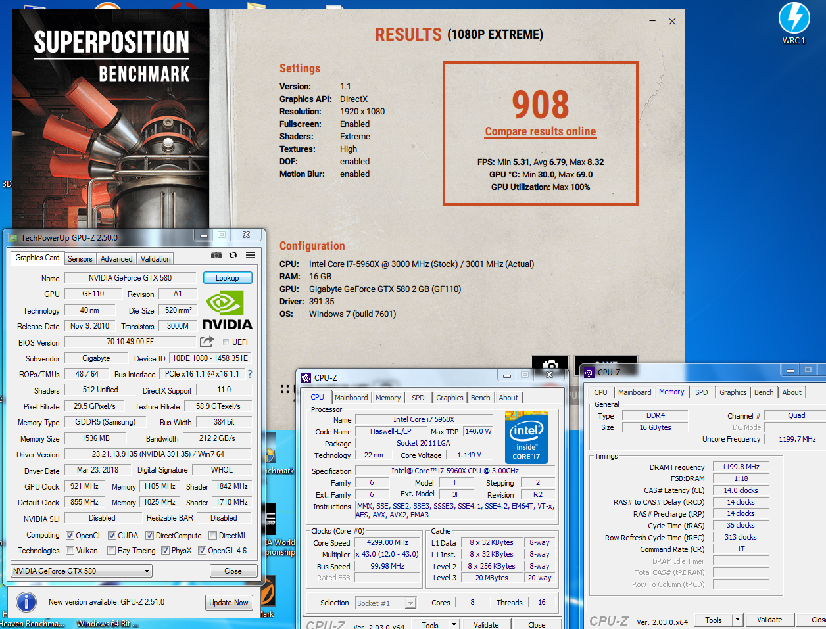Image resolution: width=826 pixels, height=629 pixels.
Task: Toggle the UEFI checkbox
Action: [226, 342]
